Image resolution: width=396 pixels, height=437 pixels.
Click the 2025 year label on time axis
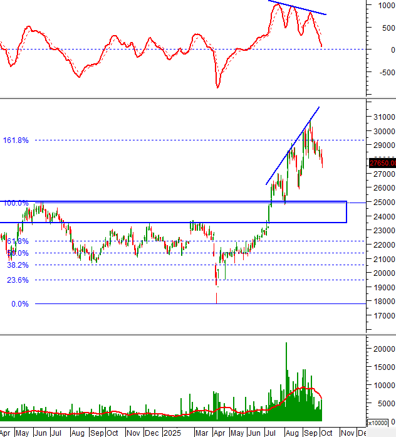(171, 433)
